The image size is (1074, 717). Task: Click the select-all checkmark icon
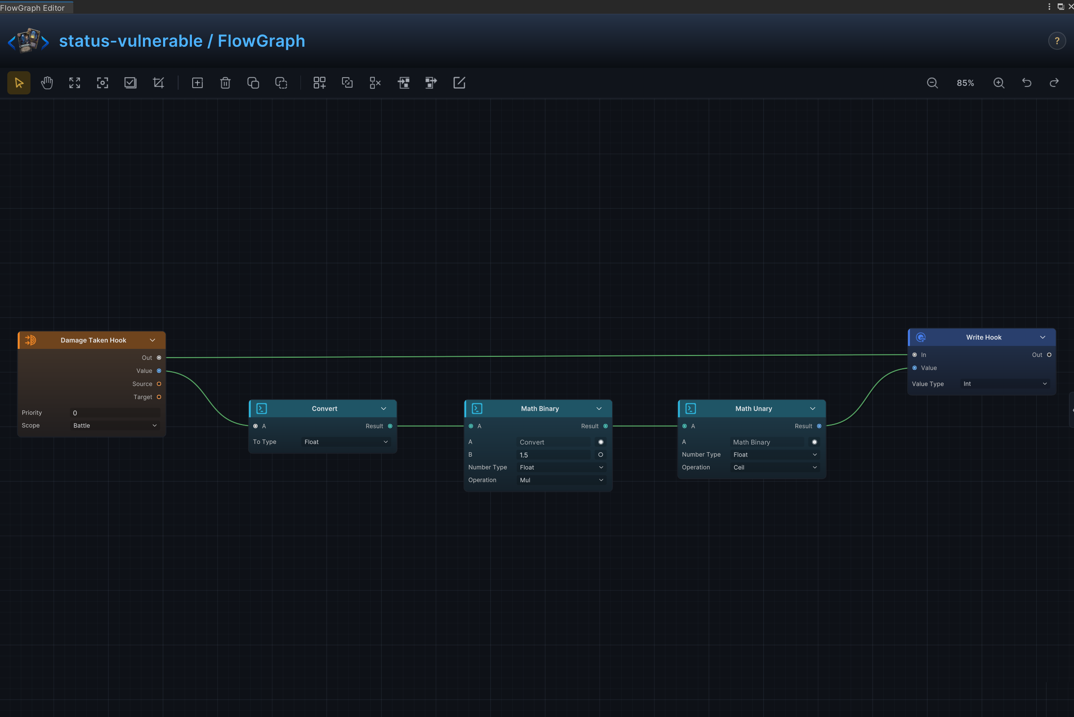click(x=130, y=83)
